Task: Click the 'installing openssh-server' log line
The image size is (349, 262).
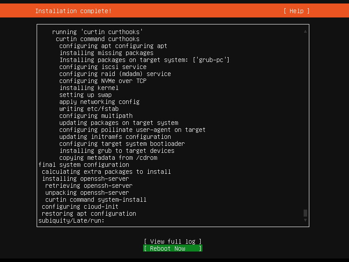Action: (86, 179)
